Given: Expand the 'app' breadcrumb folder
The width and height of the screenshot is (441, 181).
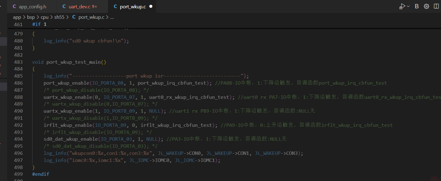Looking at the screenshot, I should (17, 17).
